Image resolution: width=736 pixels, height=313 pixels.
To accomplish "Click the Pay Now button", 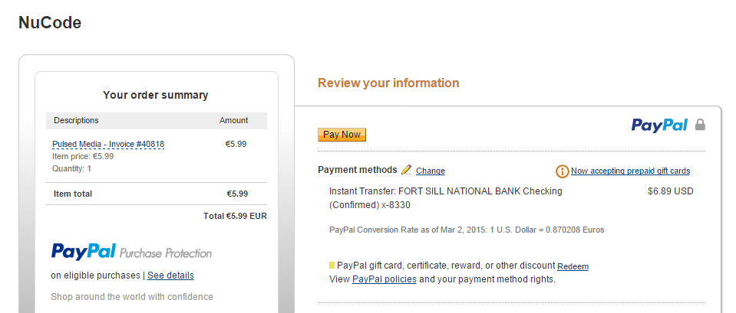I will pos(342,135).
